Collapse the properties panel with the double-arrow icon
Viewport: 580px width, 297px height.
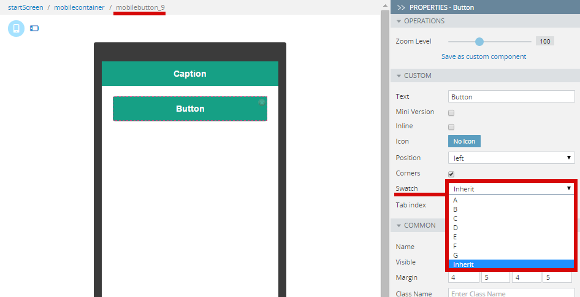pyautogui.click(x=401, y=7)
